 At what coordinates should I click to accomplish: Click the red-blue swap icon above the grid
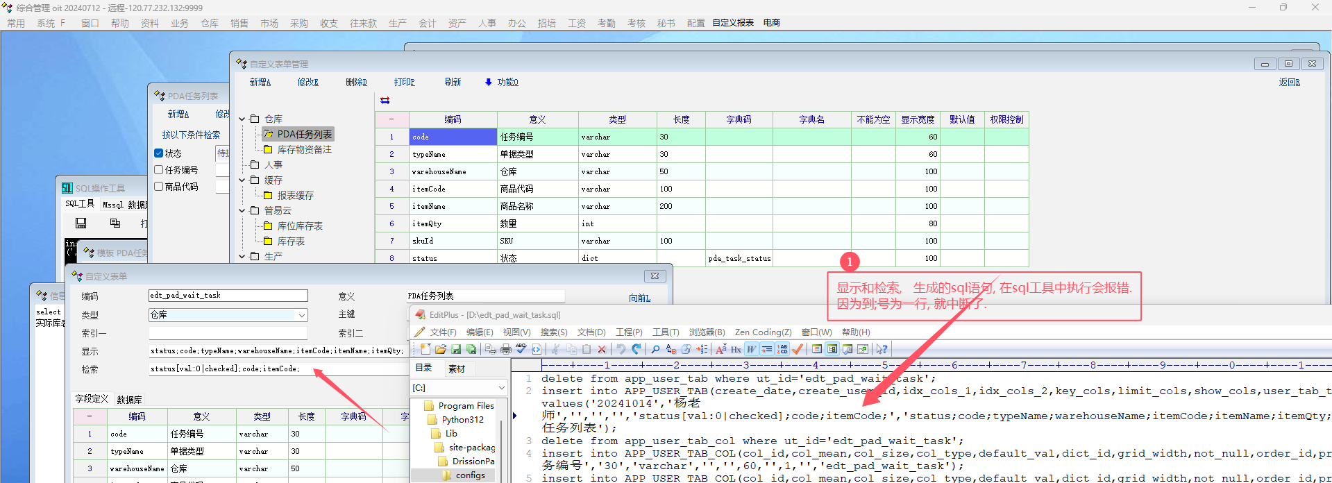tap(385, 101)
